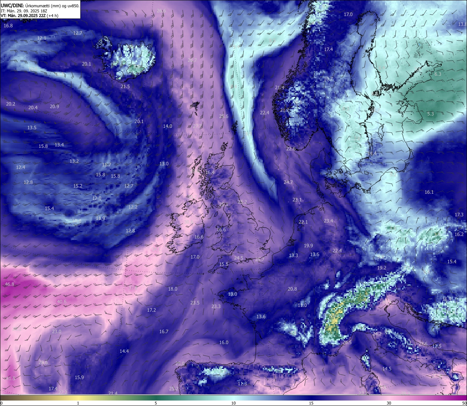Click the 23.3 value on the map
This screenshot has height=406, width=467.
click(216, 306)
